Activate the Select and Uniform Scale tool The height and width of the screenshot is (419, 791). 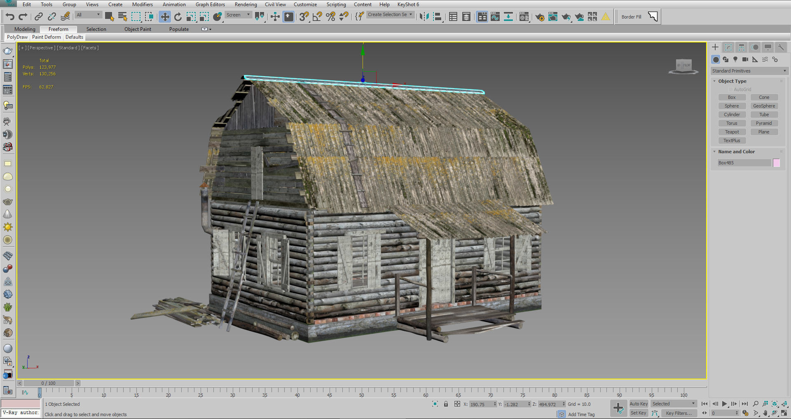coord(191,16)
